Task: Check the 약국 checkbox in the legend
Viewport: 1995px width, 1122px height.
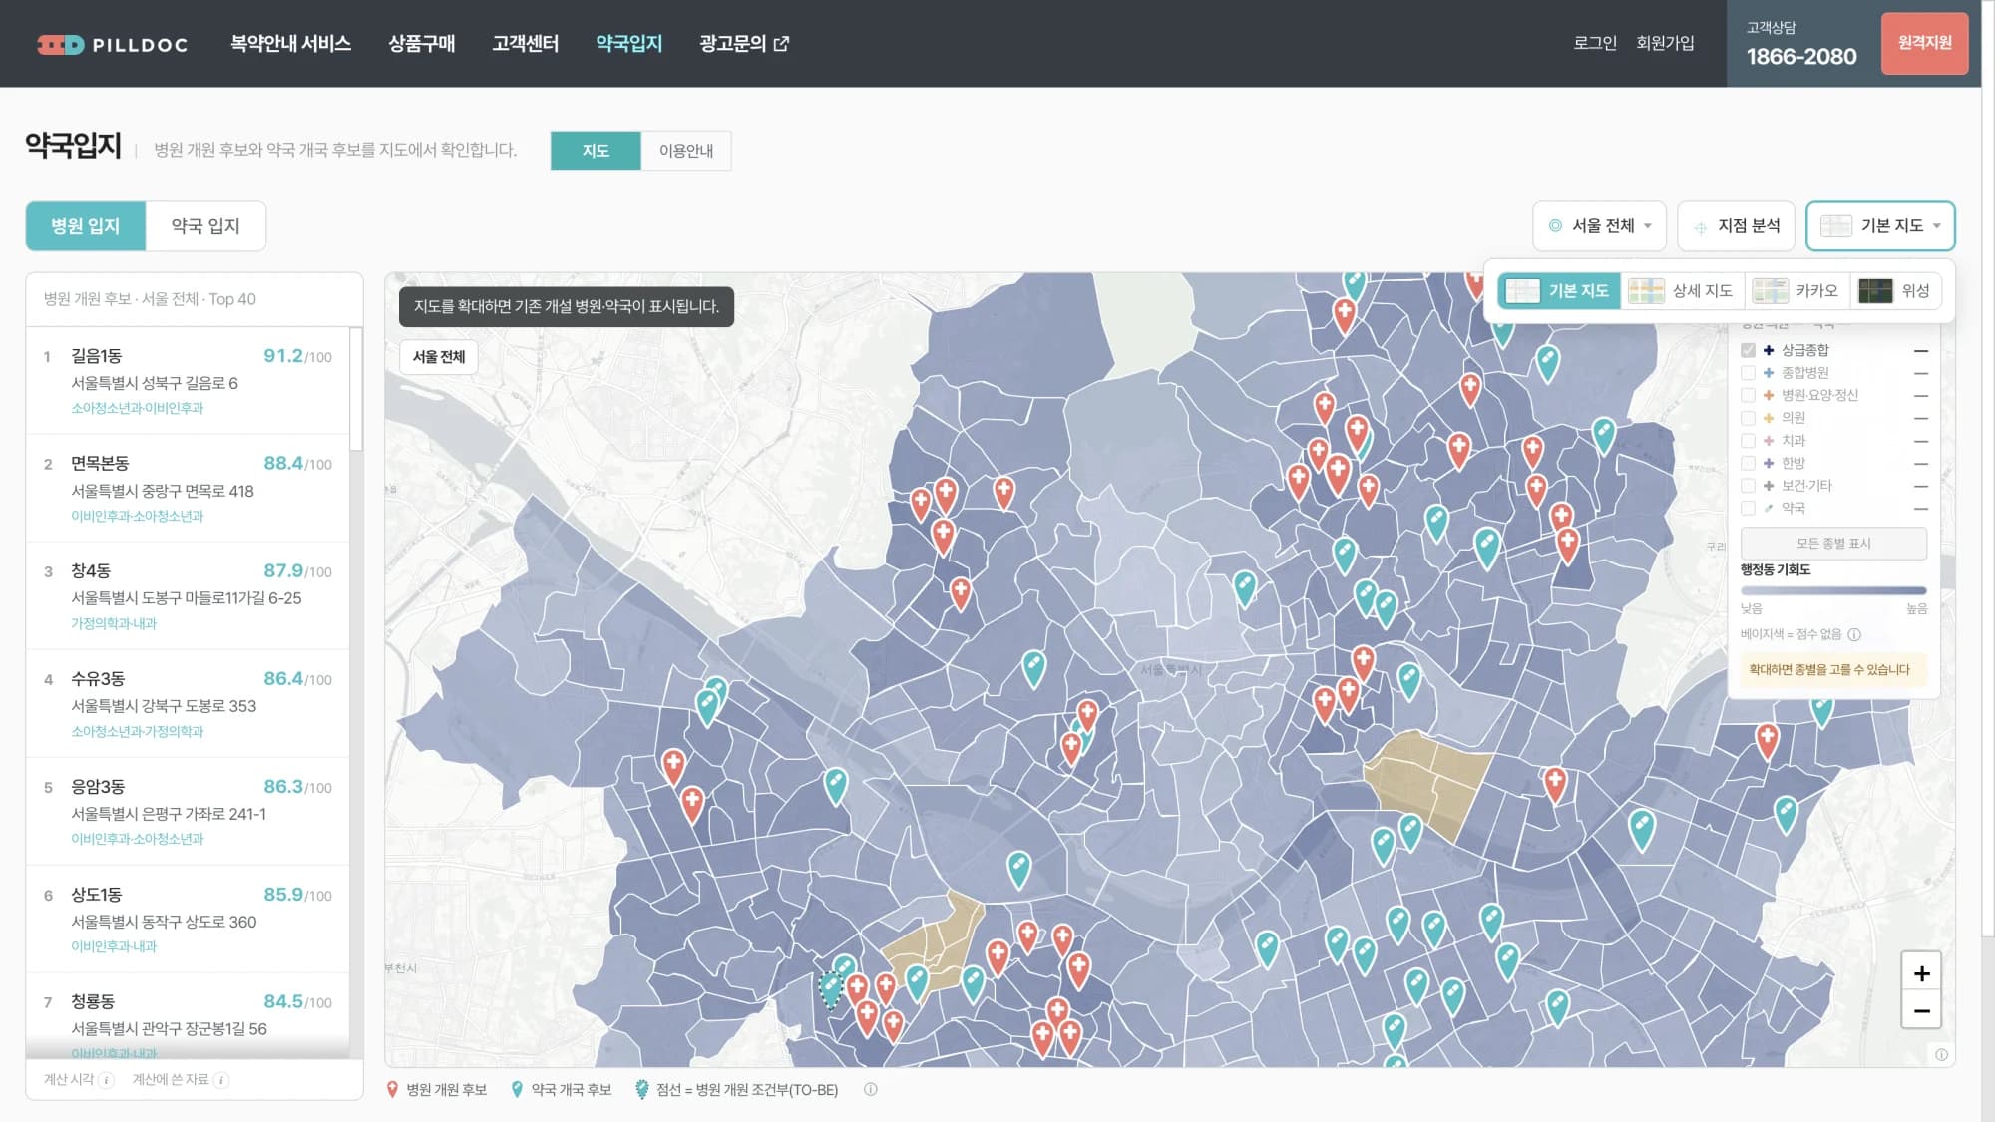Action: pos(1748,508)
